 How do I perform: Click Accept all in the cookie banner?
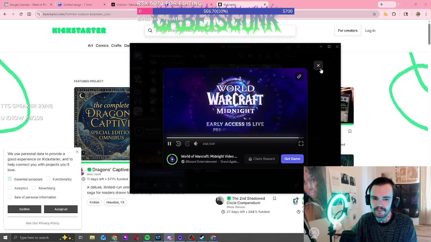coord(61,209)
